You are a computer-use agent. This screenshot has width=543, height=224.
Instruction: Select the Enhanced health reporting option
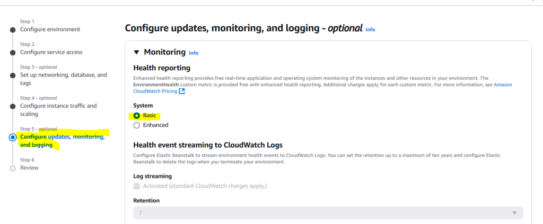(137, 125)
